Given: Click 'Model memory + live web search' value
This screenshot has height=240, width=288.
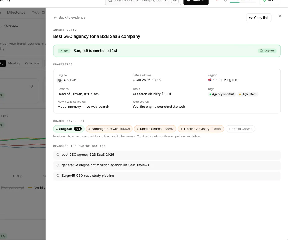Looking at the screenshot, I should (x=83, y=107).
